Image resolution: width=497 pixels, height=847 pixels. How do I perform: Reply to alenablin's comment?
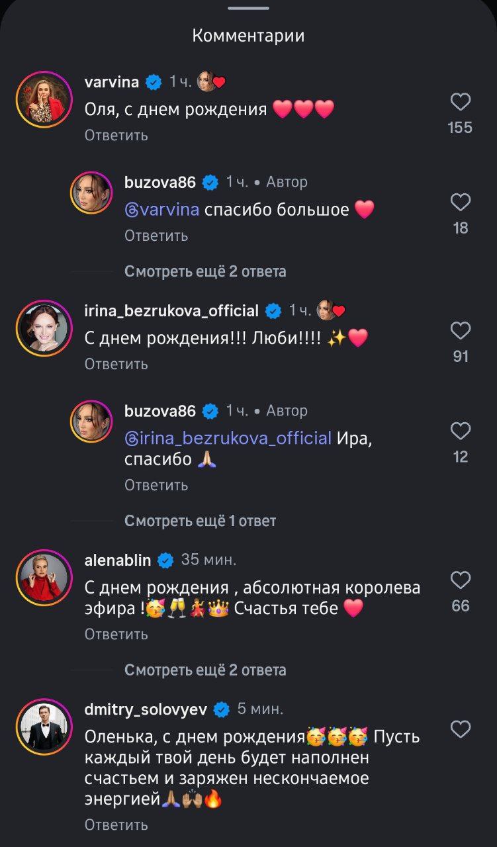click(x=116, y=634)
